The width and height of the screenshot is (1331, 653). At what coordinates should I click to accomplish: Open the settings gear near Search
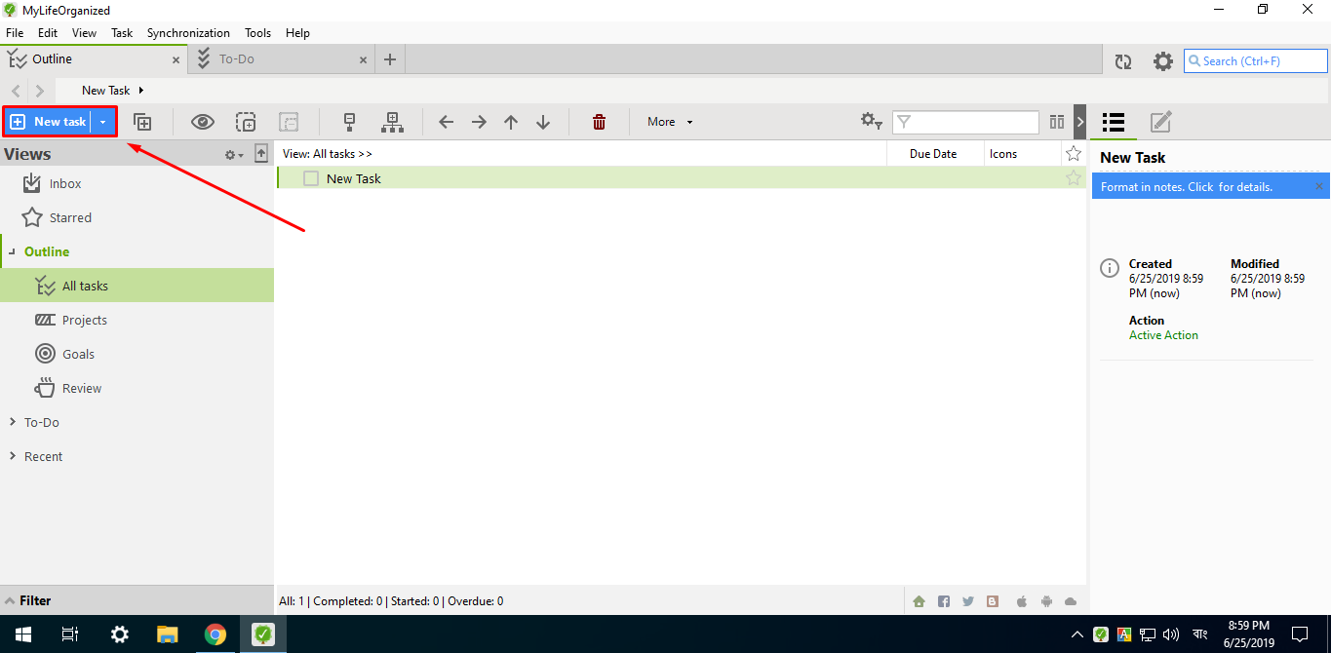(1163, 61)
